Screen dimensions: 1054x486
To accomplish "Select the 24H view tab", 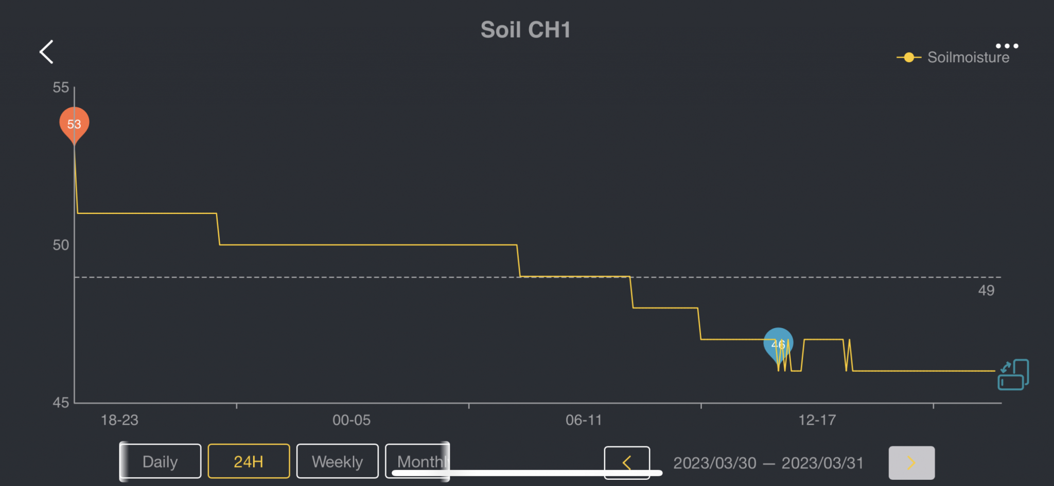I will (x=249, y=461).
